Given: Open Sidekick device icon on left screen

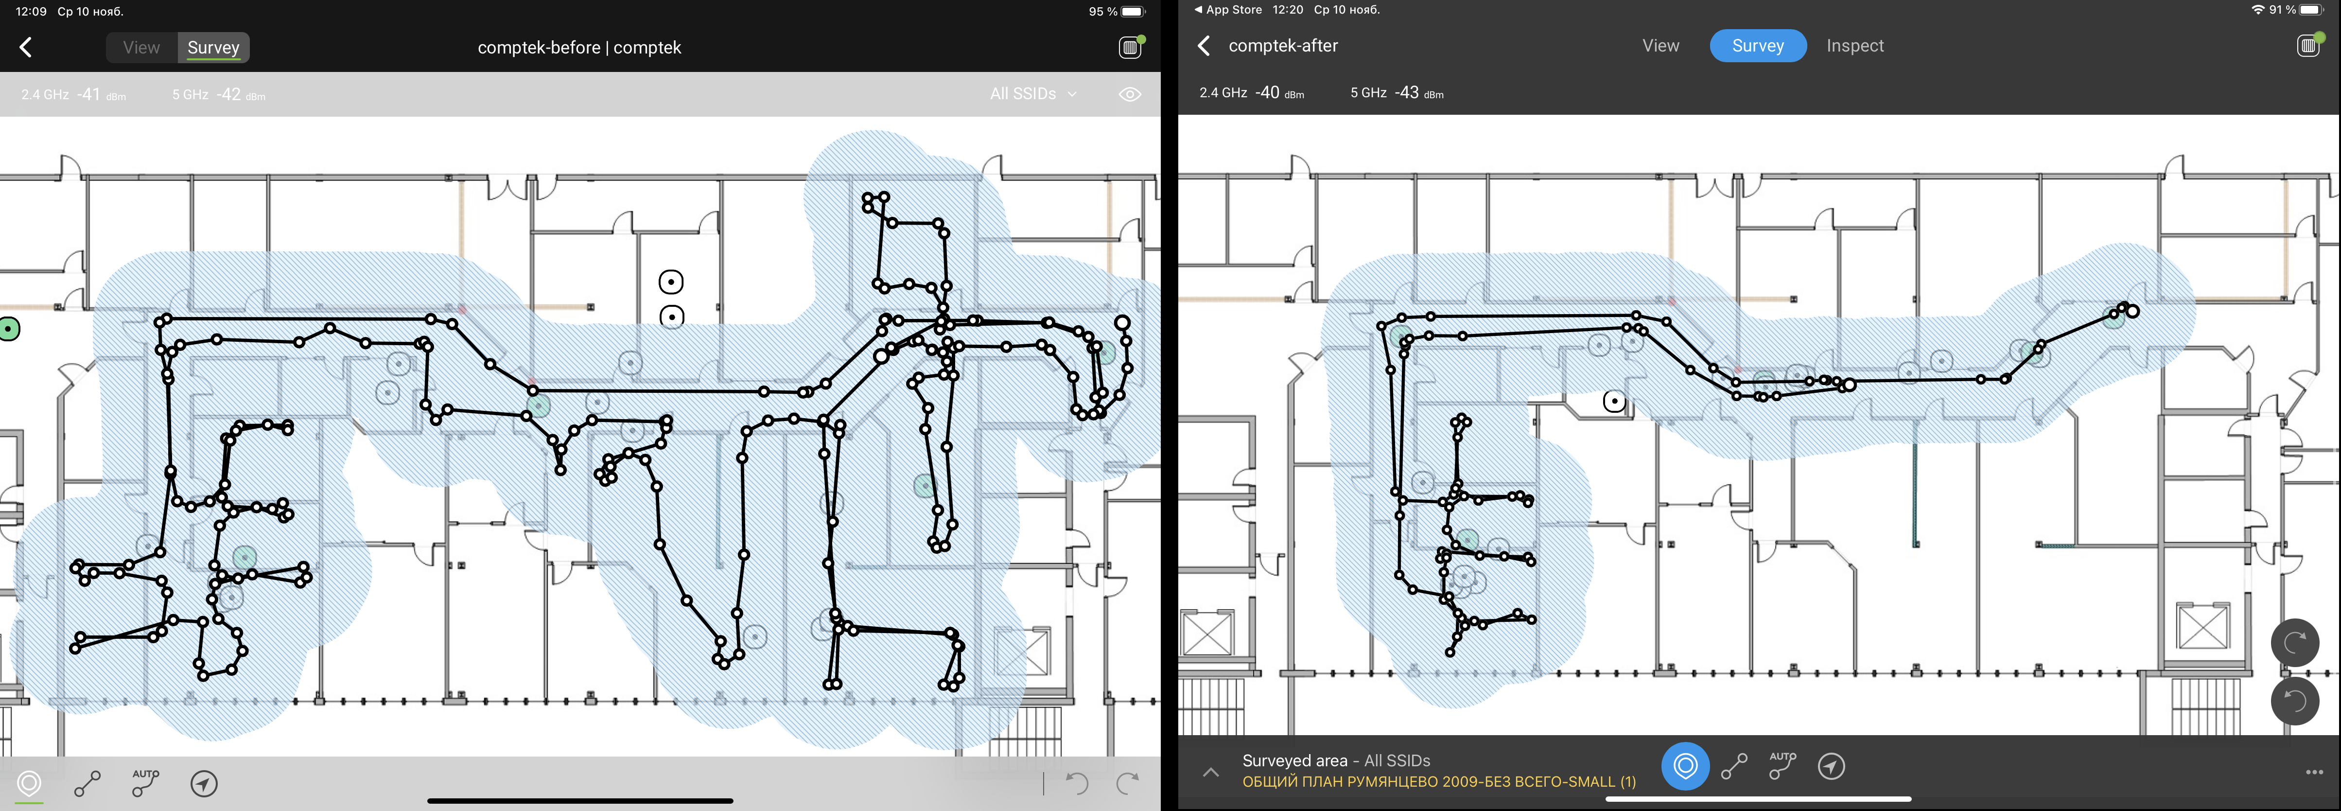Looking at the screenshot, I should tap(1131, 47).
